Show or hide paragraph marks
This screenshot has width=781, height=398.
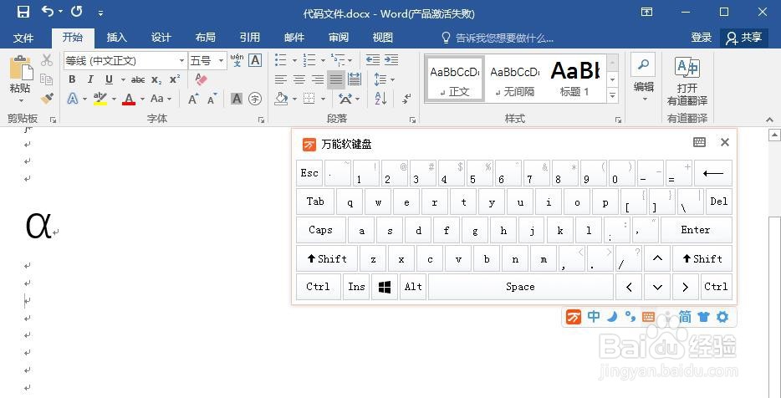pos(407,99)
